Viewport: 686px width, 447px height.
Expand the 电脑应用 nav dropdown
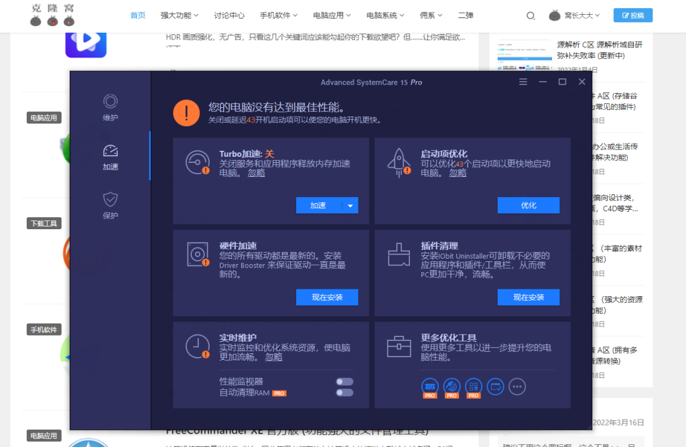[332, 15]
